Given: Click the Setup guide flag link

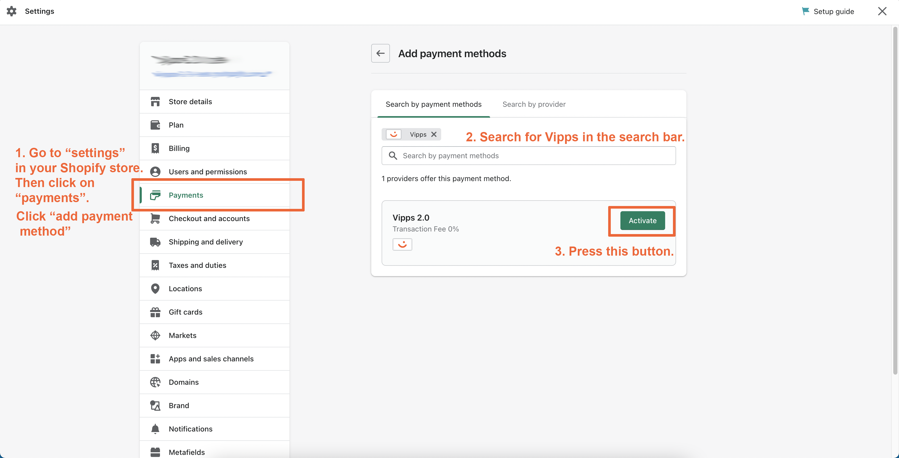Looking at the screenshot, I should [x=828, y=10].
